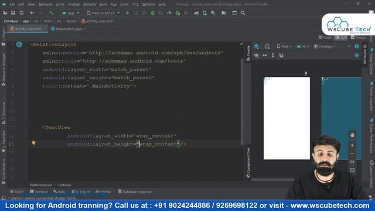Screen dimensions: 375x211
Task: Click the Profile app gauge icon
Action: coord(169,13)
